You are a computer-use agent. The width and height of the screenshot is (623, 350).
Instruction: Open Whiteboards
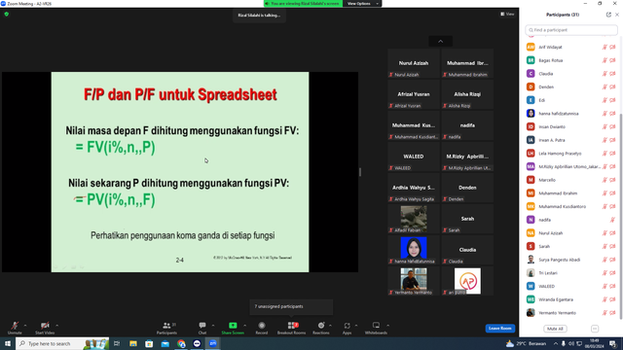click(376, 328)
